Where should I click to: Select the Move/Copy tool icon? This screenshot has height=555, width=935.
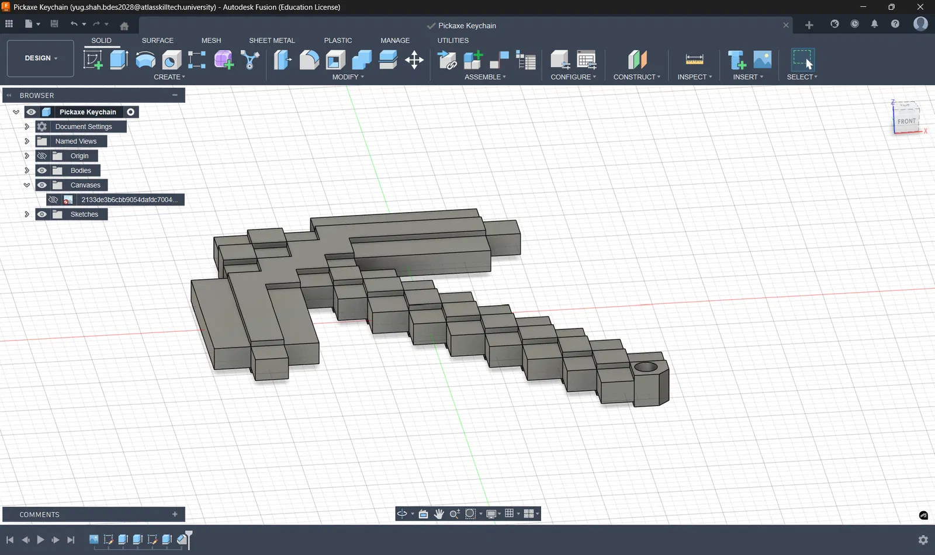[414, 60]
